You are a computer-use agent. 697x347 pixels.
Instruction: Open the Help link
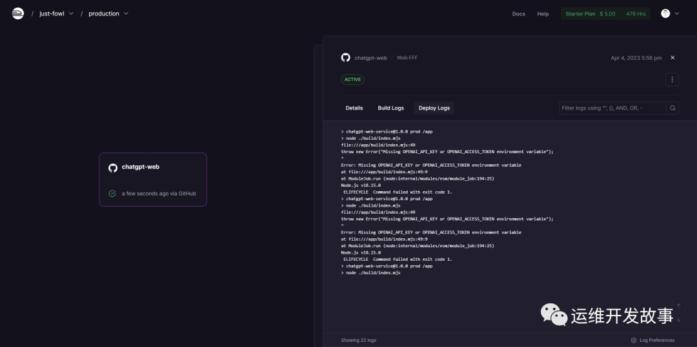[543, 14]
